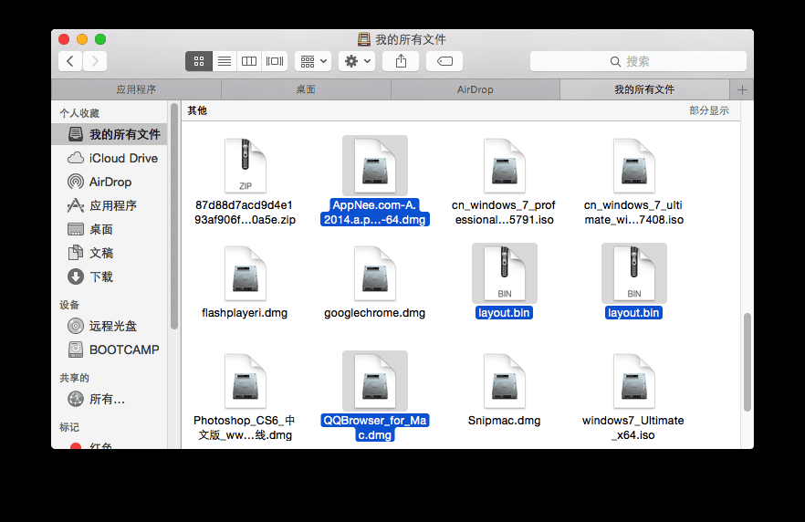
Task: Click the Share button in toolbar
Action: tap(401, 61)
